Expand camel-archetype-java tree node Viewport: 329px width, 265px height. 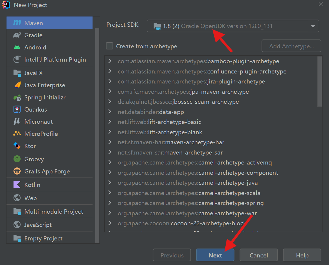tap(110, 183)
